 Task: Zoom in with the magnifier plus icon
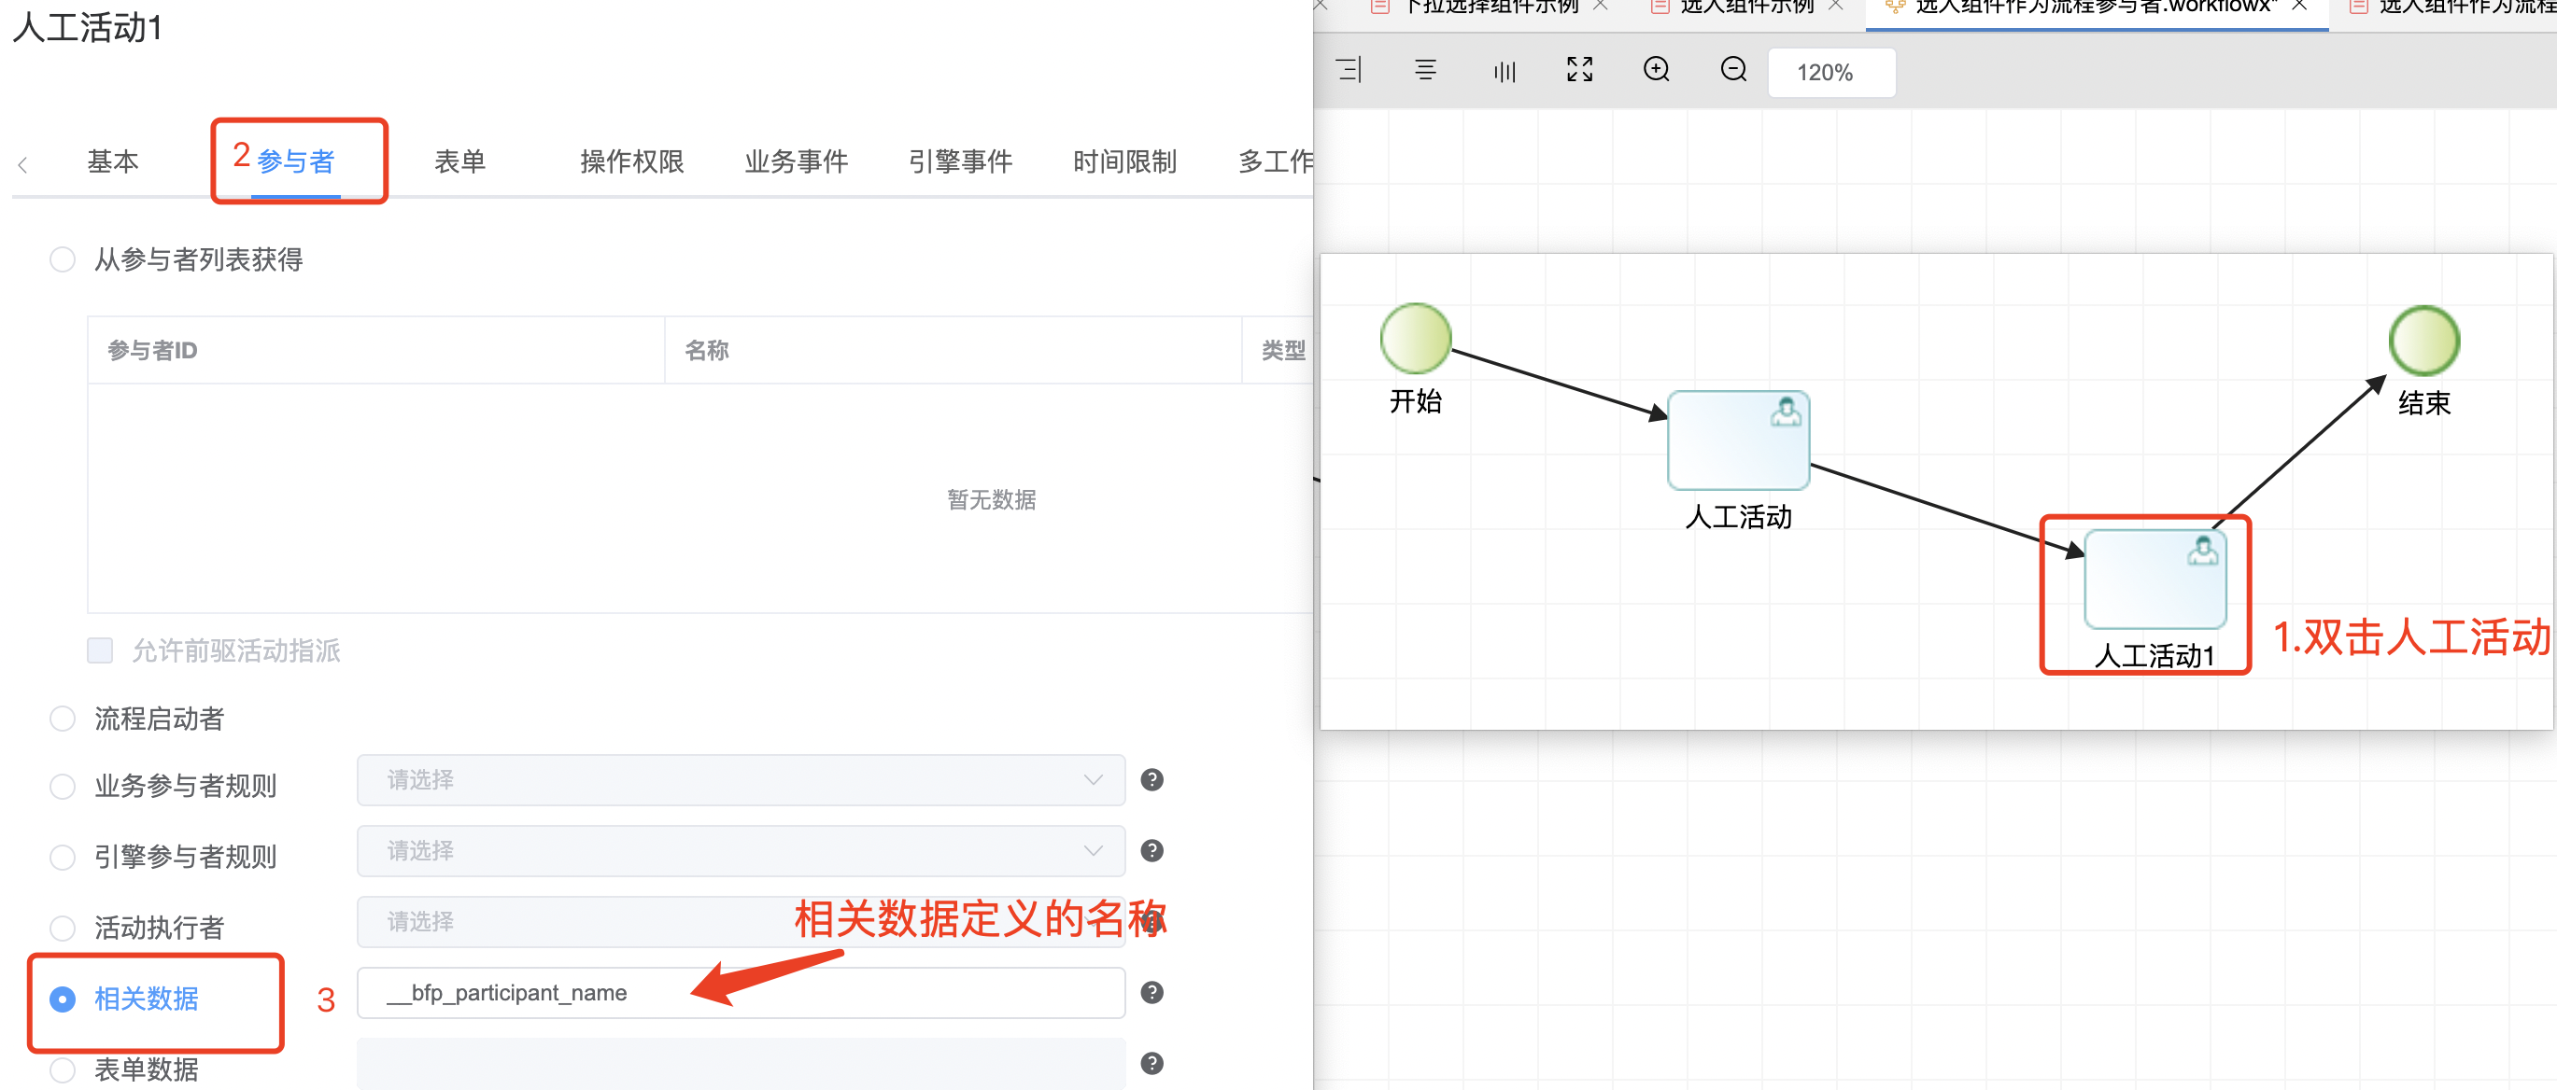coord(1656,69)
